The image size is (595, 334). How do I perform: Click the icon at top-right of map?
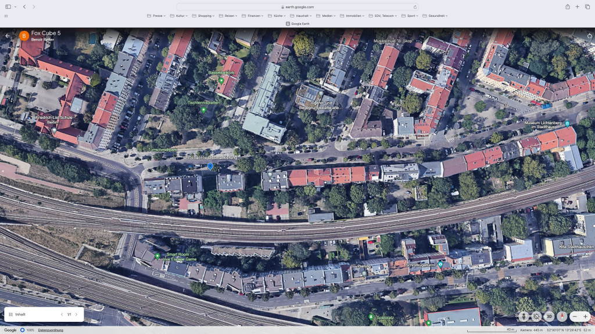(589, 36)
